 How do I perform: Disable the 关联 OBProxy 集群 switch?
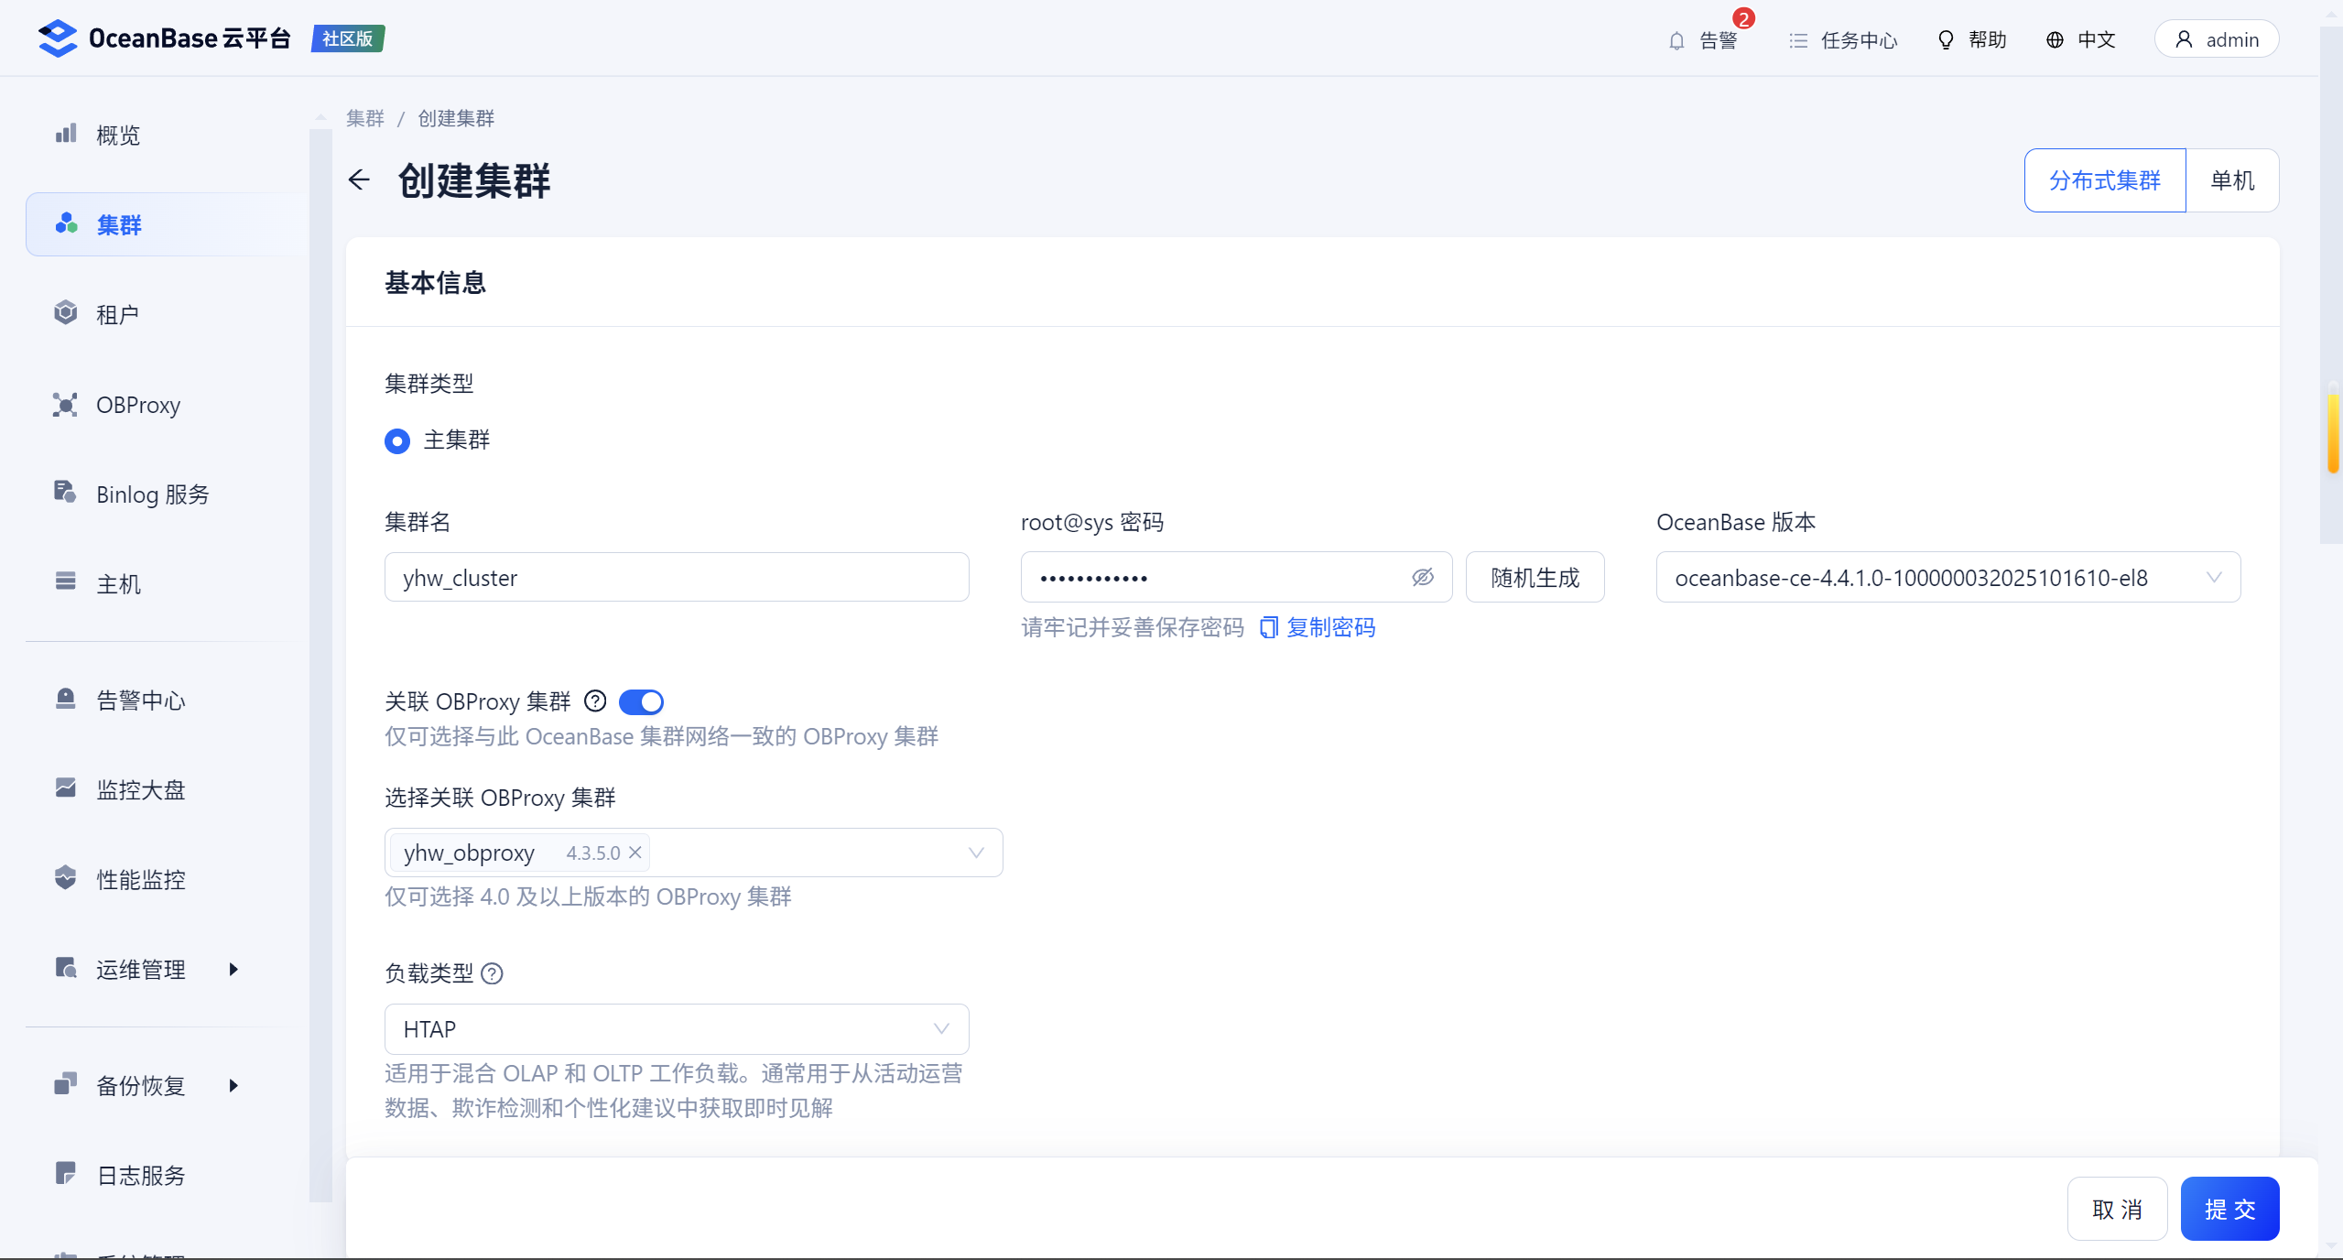[641, 701]
